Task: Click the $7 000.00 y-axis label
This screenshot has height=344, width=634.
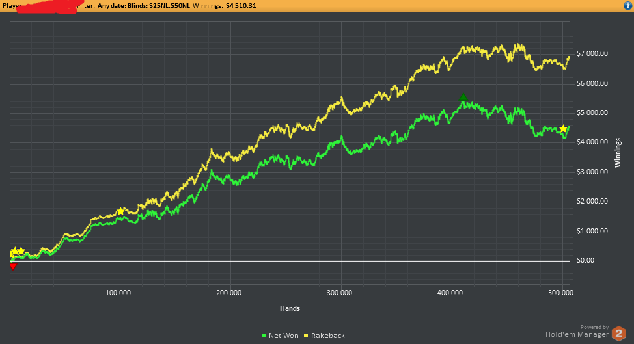Action: [592, 54]
